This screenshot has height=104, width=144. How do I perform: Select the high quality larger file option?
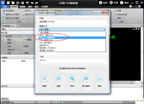point(72,50)
